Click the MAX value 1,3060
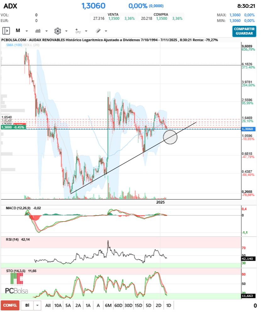 [235, 15]
